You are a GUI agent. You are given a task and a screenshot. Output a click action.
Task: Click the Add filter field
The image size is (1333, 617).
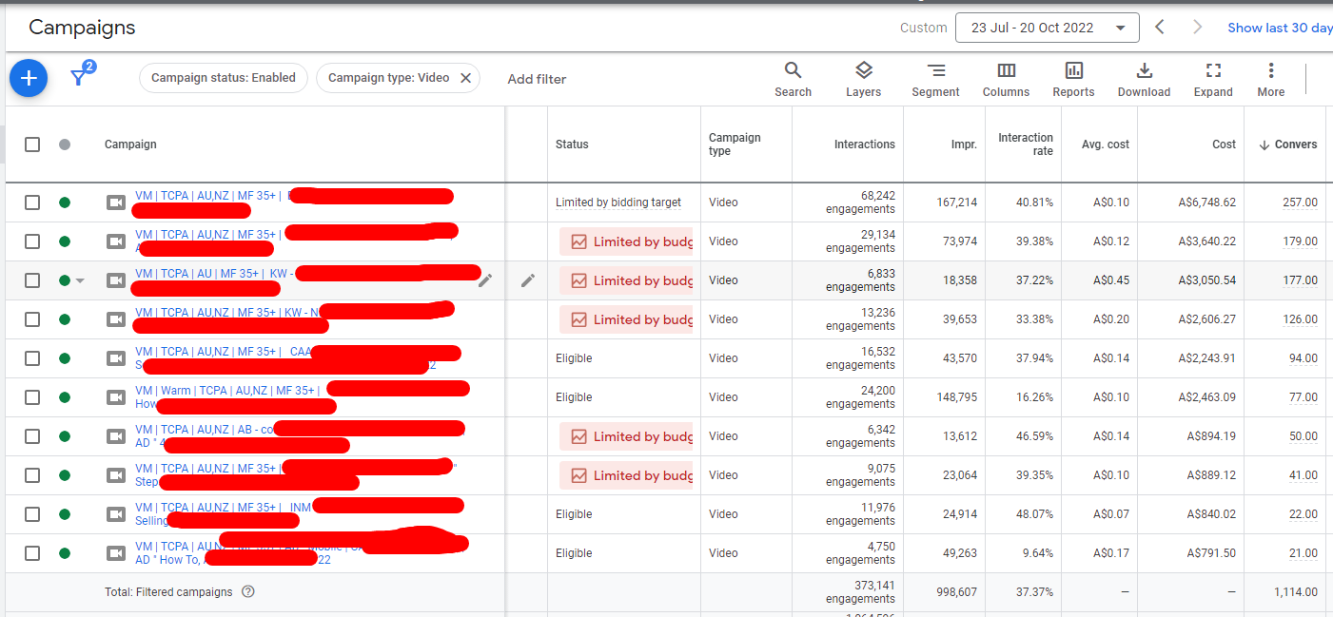pyautogui.click(x=537, y=79)
